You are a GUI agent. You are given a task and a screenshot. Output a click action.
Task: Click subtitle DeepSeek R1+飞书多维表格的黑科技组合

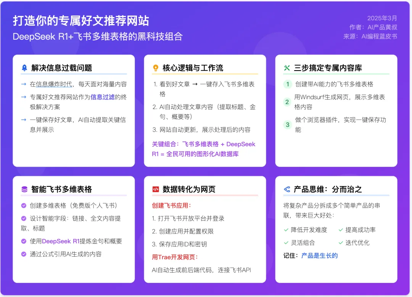(x=98, y=37)
